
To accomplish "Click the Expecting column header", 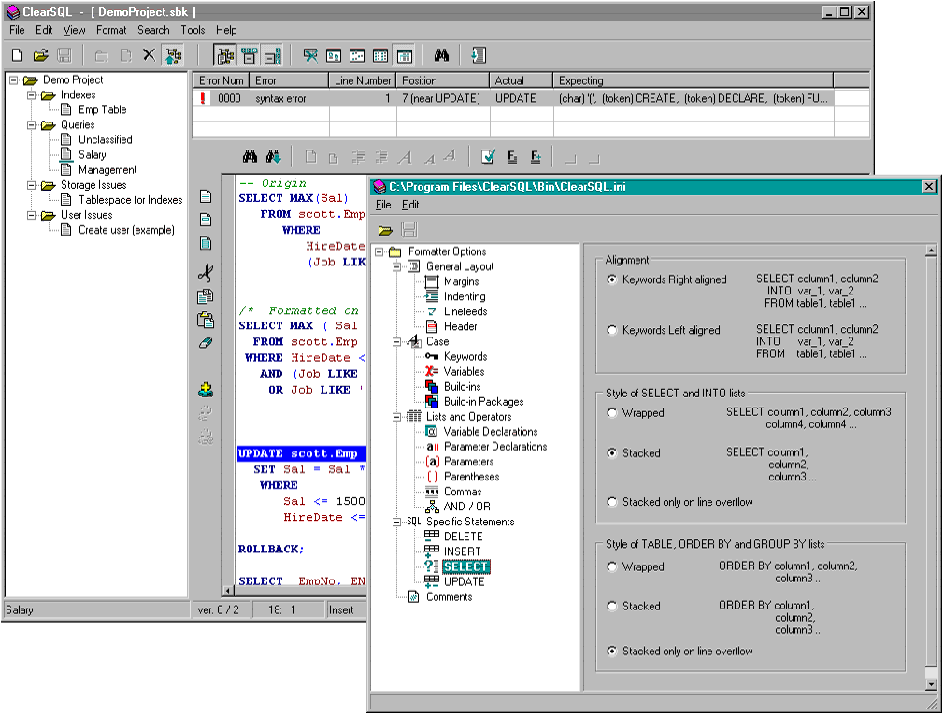I will point(693,80).
